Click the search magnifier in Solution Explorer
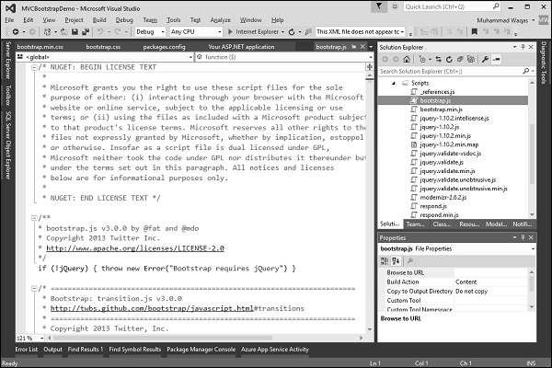 525,71
